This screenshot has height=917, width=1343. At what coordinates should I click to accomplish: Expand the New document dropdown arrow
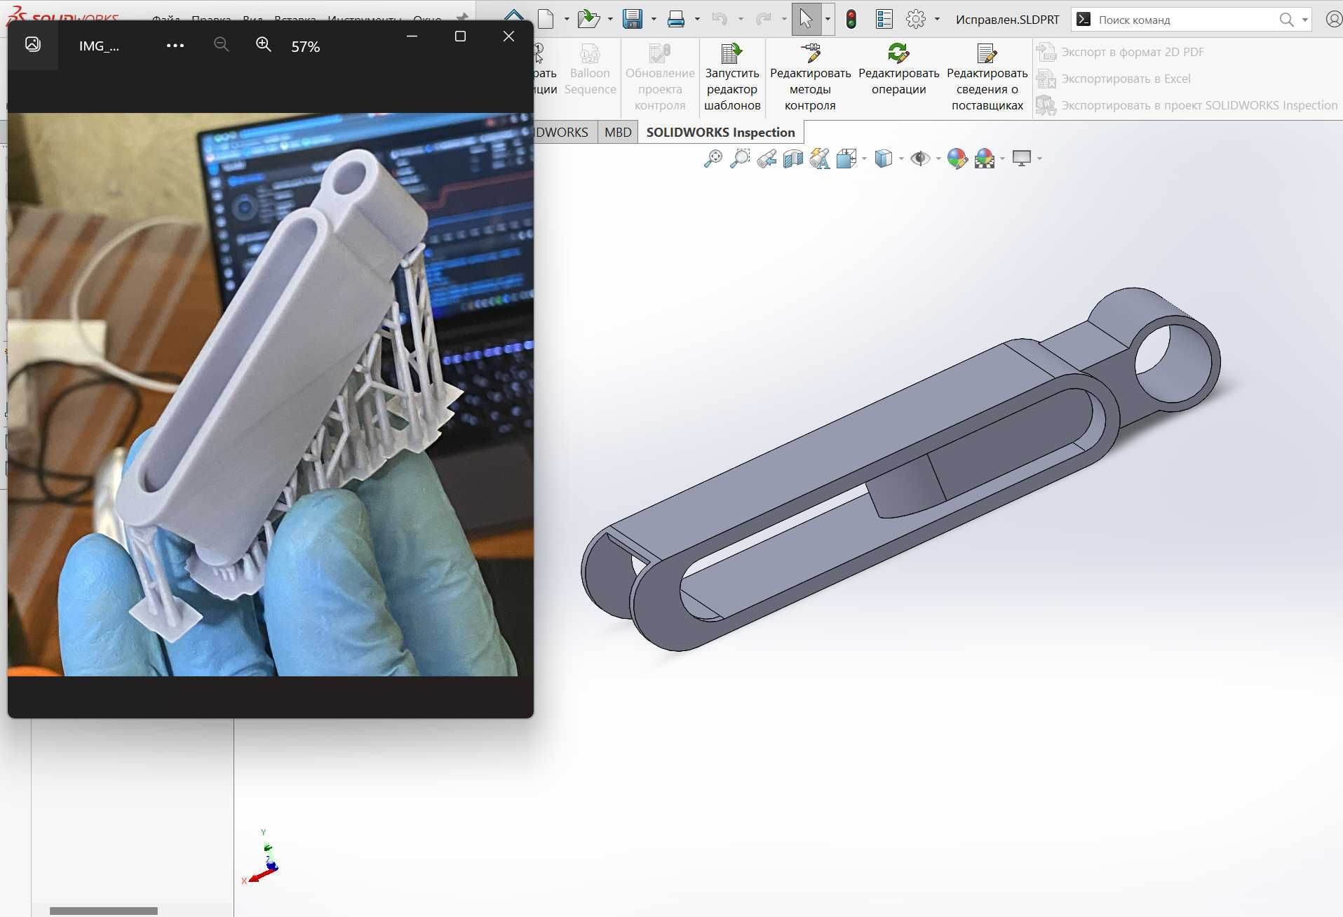point(567,19)
